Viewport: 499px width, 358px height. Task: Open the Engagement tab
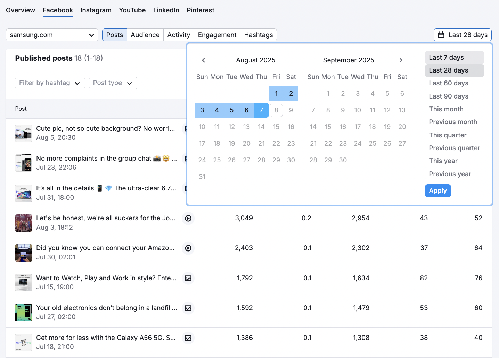217,35
